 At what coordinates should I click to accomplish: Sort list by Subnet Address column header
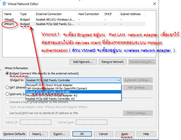pos(130,14)
